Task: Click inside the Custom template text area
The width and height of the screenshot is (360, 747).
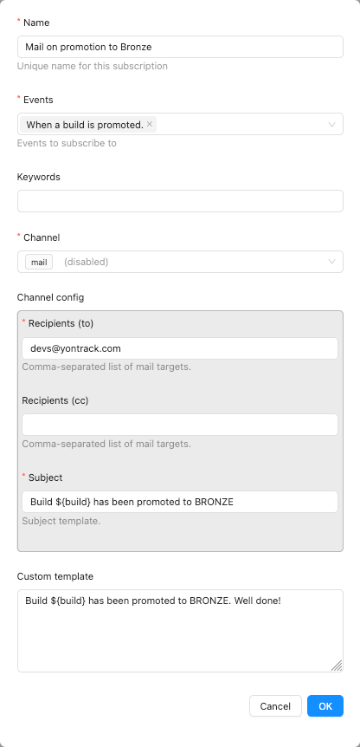Action: pos(180,631)
